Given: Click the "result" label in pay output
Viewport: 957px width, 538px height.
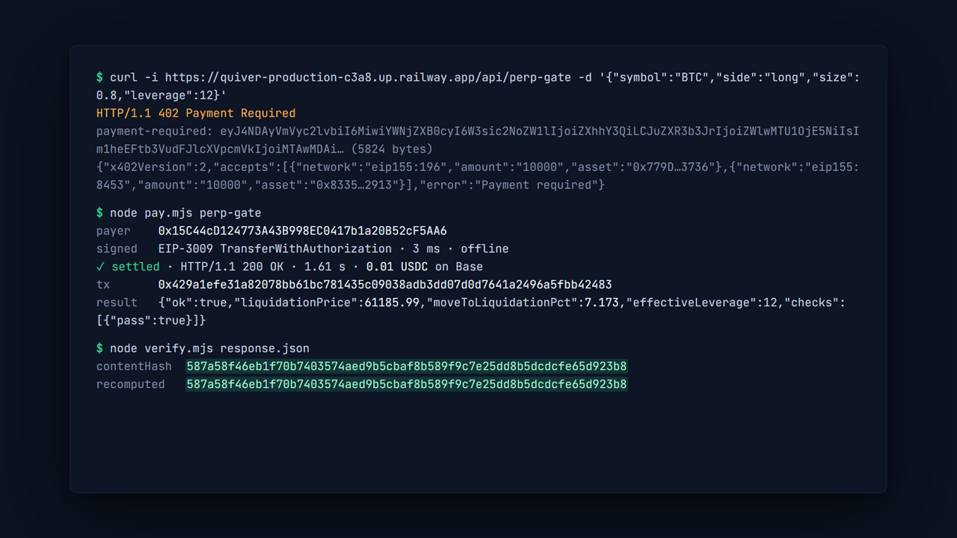Looking at the screenshot, I should tap(117, 303).
